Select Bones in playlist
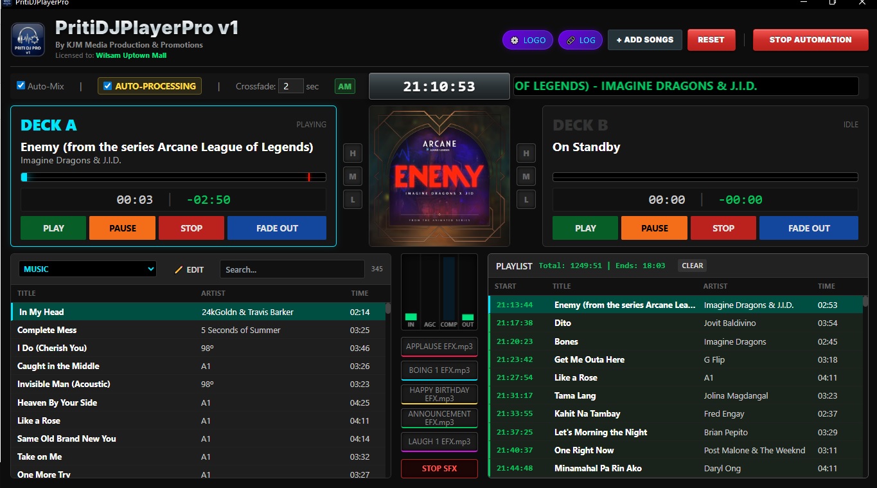Image resolution: width=877 pixels, height=488 pixels. 675,341
